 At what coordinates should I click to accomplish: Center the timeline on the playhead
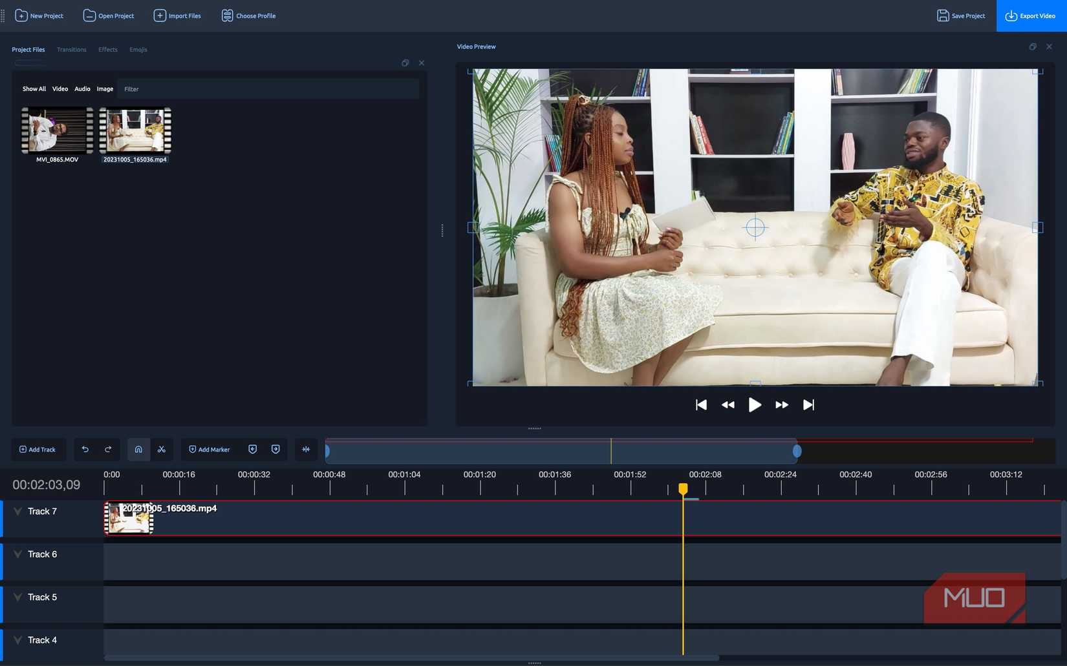[x=306, y=450]
